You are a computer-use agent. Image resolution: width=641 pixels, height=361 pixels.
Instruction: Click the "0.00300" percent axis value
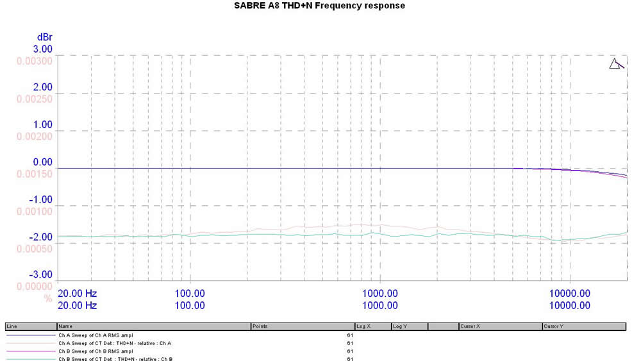35,62
